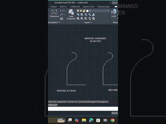166x124 pixels.
Task: Click Thaw All Layers icon
Action: 86,19
